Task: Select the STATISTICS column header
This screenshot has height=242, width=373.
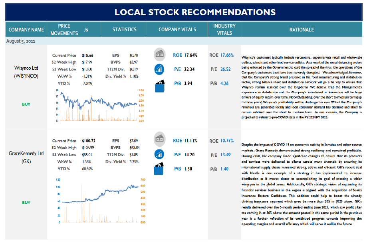Action: pyautogui.click(x=124, y=30)
